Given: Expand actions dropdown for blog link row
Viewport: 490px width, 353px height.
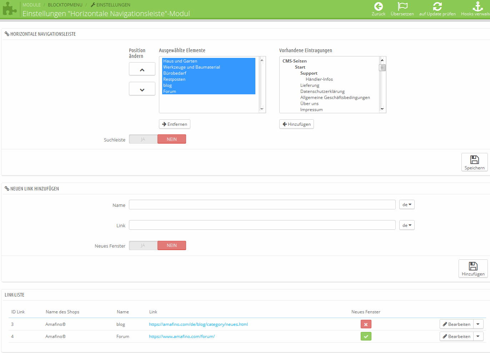Looking at the screenshot, I should click(478, 324).
